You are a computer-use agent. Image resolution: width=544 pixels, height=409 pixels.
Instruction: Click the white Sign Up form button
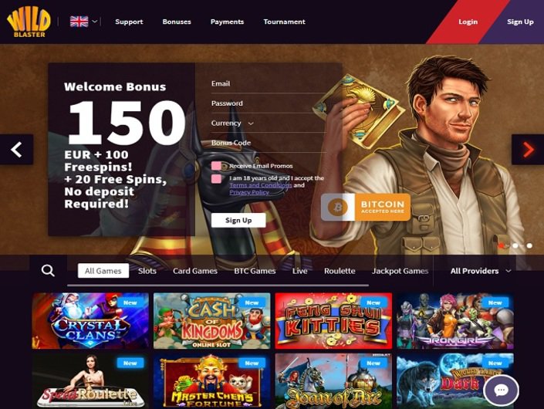point(238,220)
